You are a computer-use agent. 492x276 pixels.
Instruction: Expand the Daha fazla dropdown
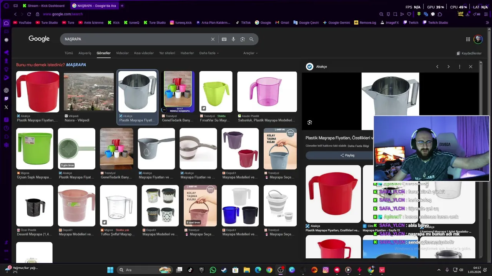click(209, 53)
